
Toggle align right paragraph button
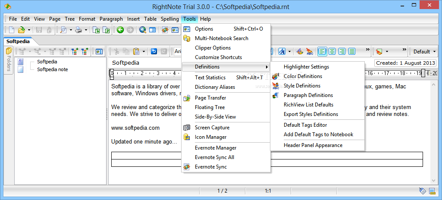pyautogui.click(x=342, y=52)
